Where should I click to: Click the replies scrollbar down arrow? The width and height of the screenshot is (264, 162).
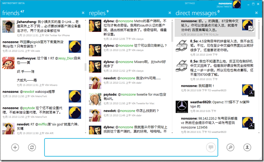coord(172,133)
